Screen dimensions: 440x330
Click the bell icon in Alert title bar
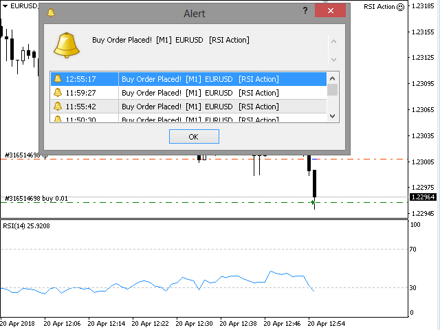[51, 12]
